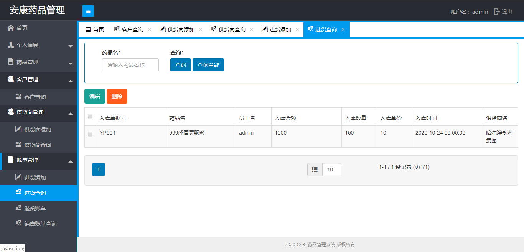Collapse the 供货商管理 menu arrow
Viewport: 524px width, 252px height.
pos(71,113)
